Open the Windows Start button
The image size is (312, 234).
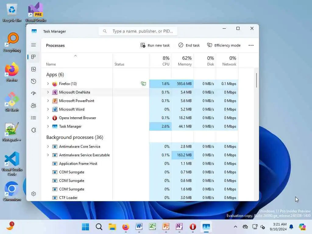click(x=86, y=227)
